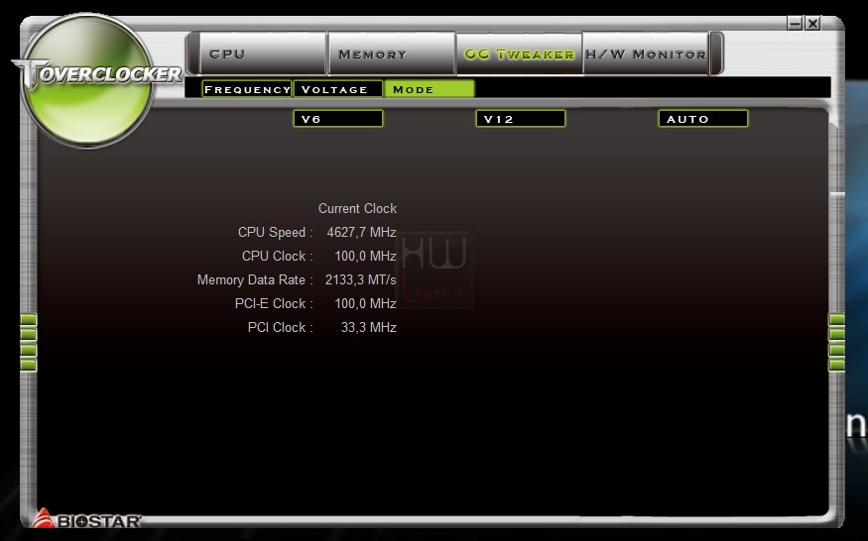Choose the V6 mode button
868x541 pixels.
pos(337,118)
